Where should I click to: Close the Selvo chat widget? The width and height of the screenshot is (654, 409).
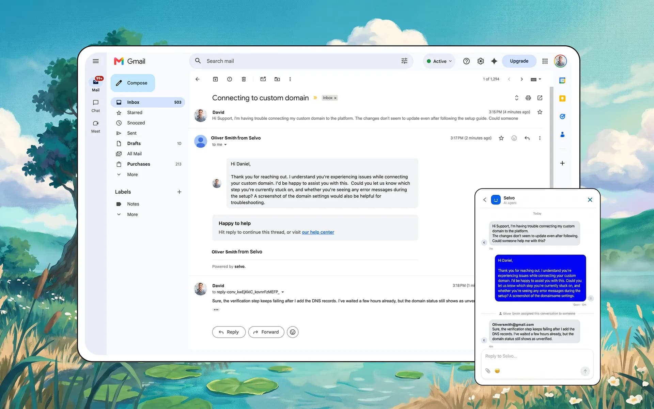590,200
